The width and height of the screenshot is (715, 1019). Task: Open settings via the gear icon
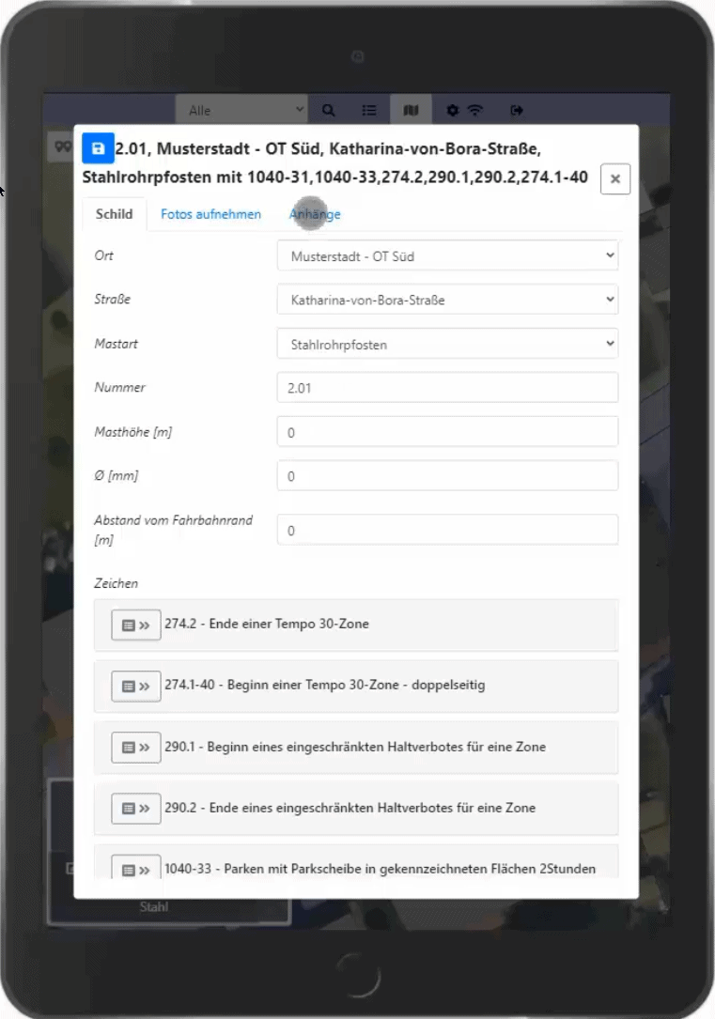pos(452,110)
